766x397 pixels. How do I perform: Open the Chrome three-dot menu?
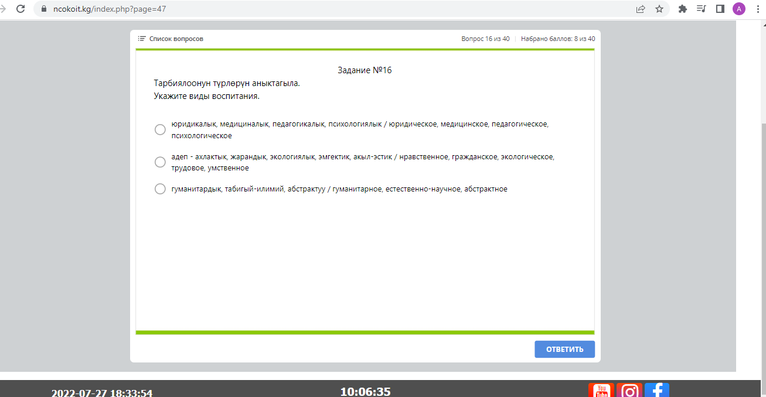[758, 9]
